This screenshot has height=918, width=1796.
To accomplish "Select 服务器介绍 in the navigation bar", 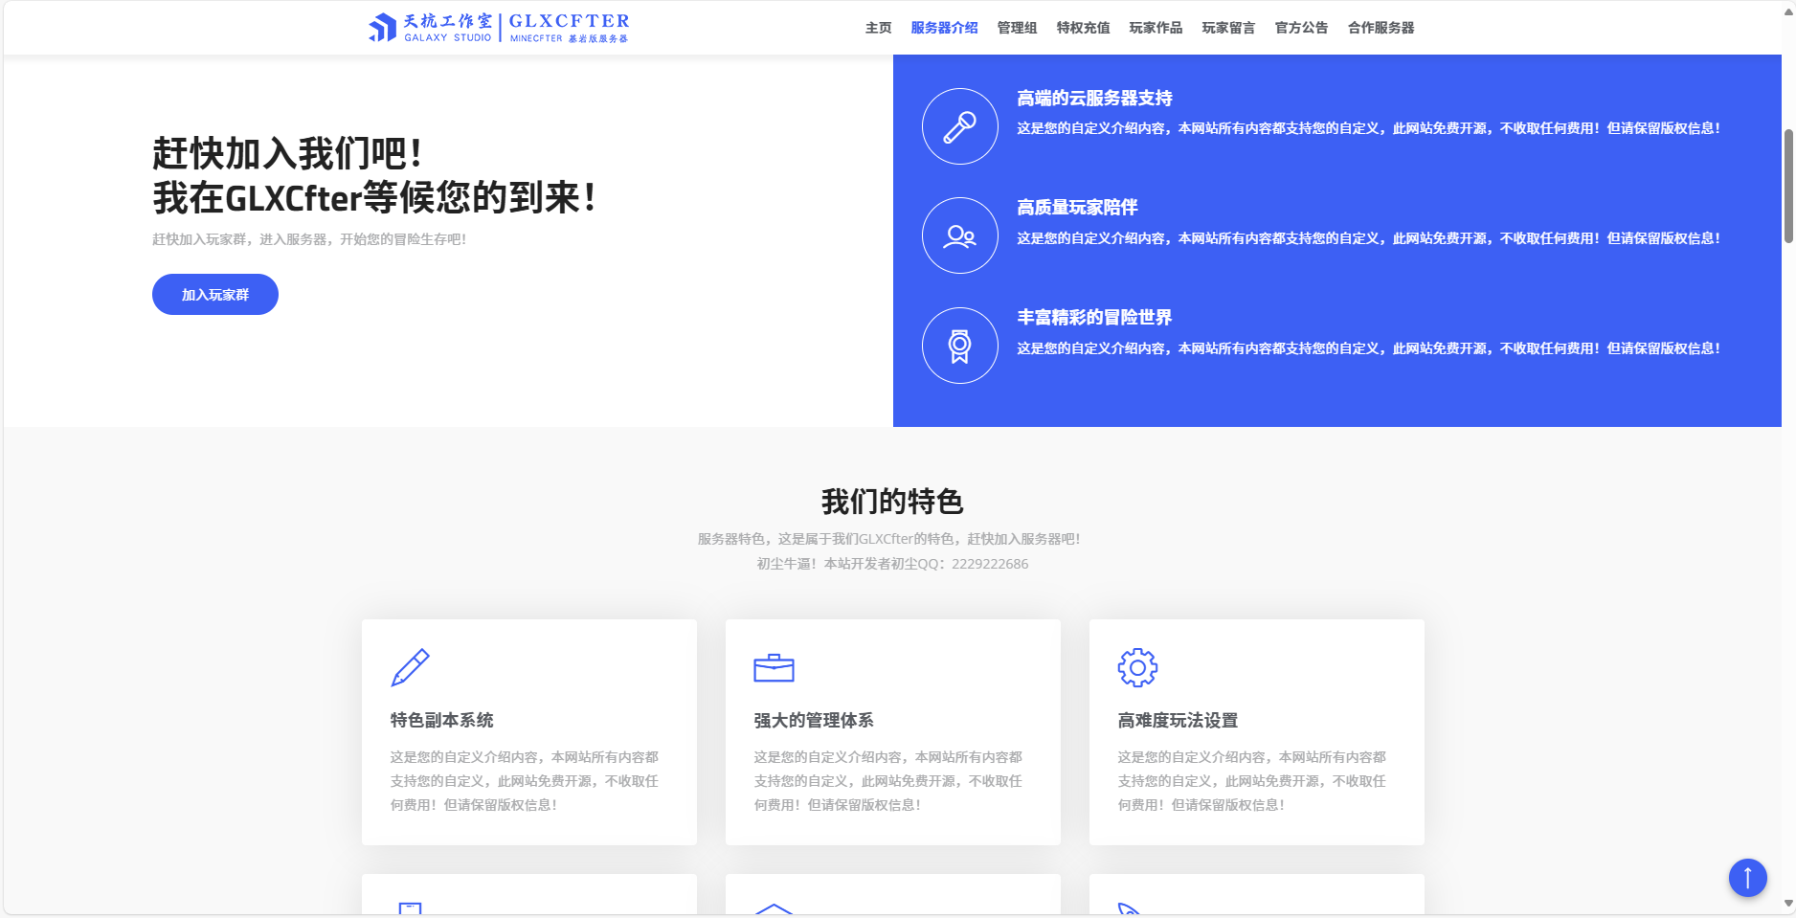I will [x=944, y=28].
